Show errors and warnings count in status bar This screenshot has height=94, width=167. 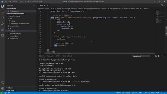pyautogui.click(x=7, y=93)
